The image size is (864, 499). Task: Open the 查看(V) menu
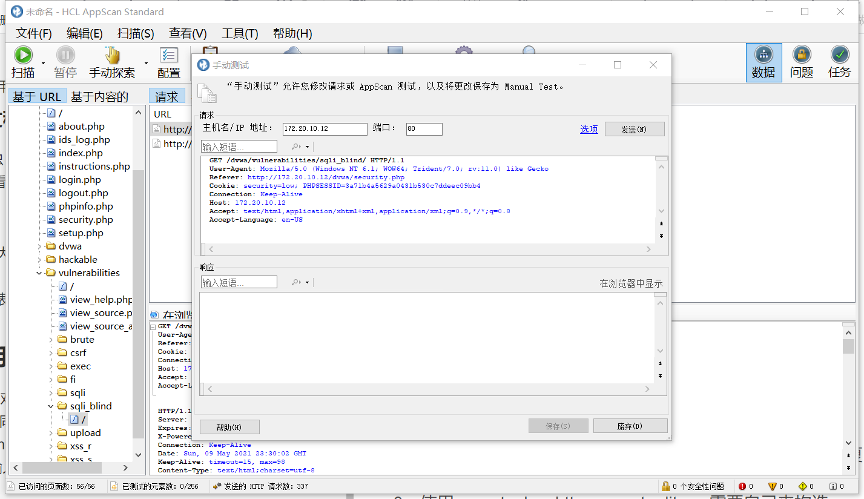188,33
